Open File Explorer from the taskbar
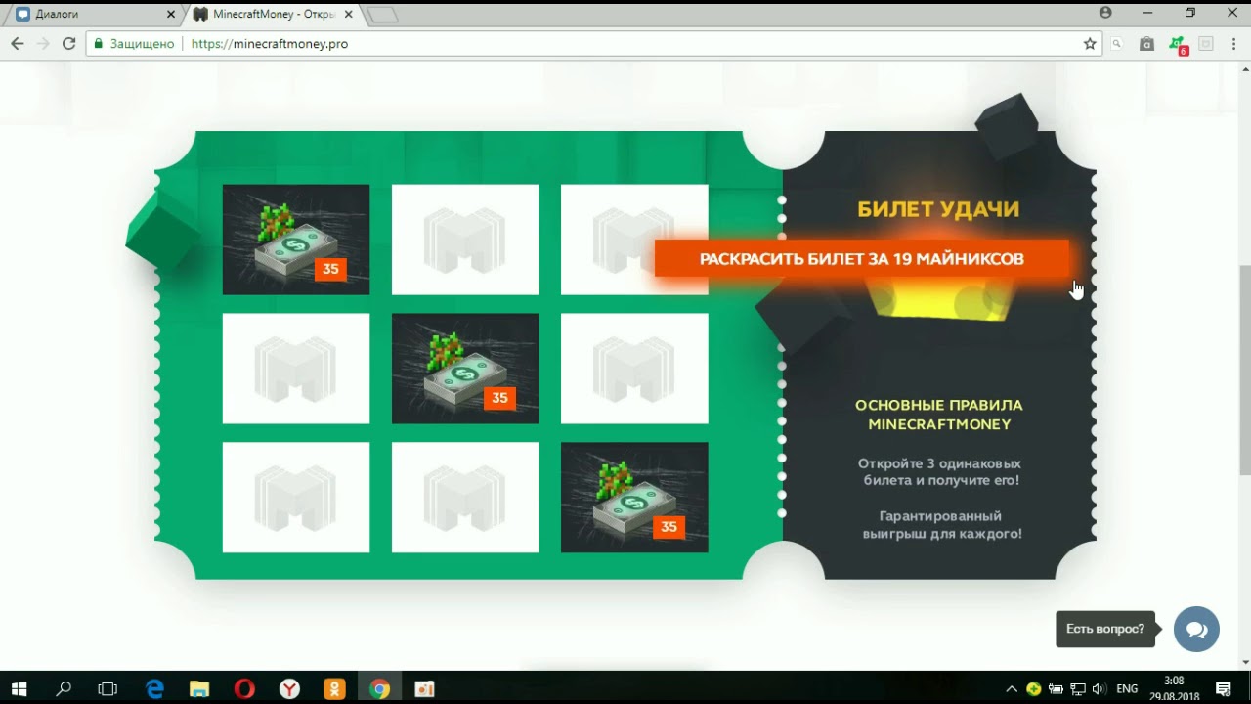This screenshot has height=704, width=1251. click(199, 688)
